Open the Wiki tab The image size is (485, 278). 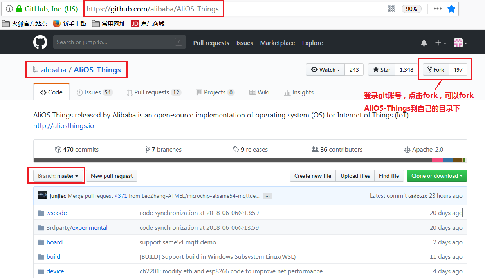click(259, 92)
